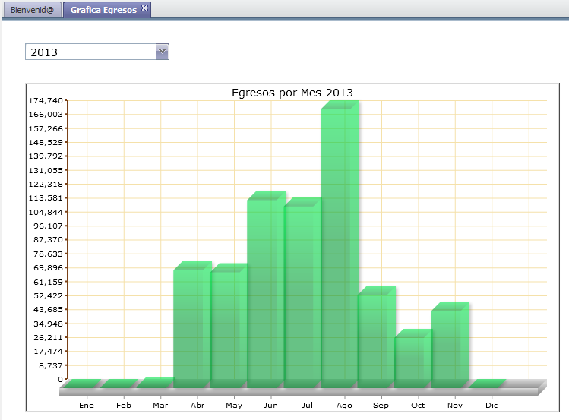
Task: Select the Sep bar in chart
Action: (375, 338)
